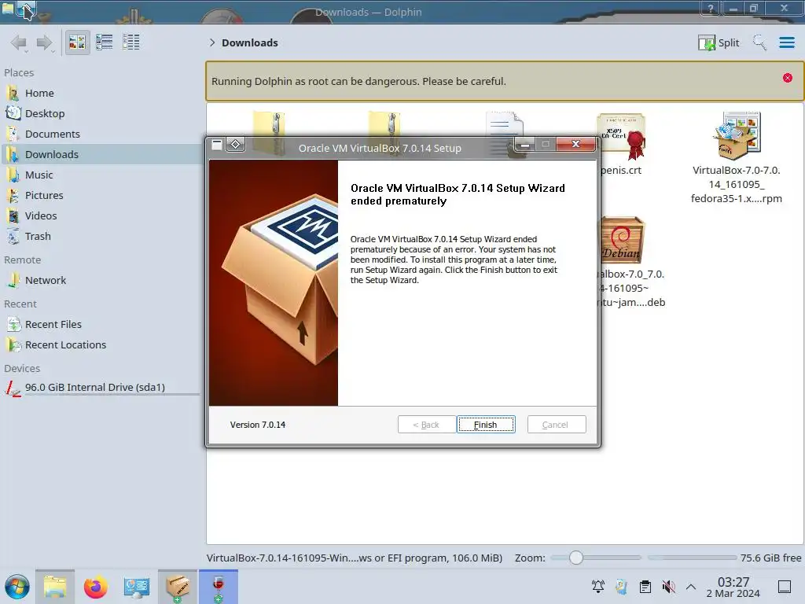Screen dimensions: 805x604
Task: Open 96.0 GiB Internal Drive (sda1)
Action: pos(100,387)
